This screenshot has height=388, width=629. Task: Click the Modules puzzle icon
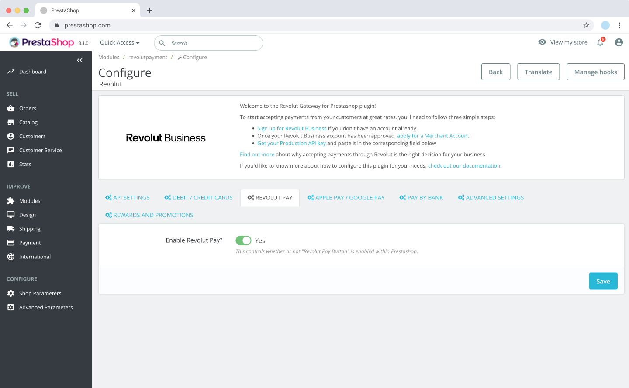coord(11,201)
